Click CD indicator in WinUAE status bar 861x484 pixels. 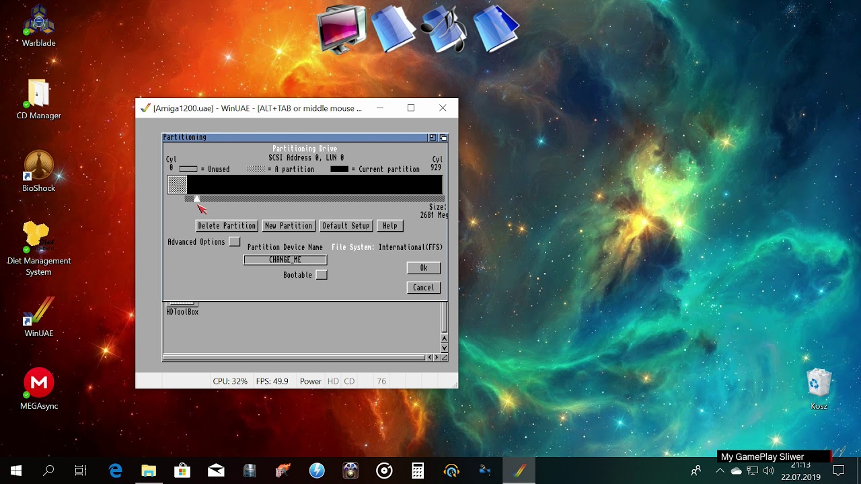pos(349,381)
